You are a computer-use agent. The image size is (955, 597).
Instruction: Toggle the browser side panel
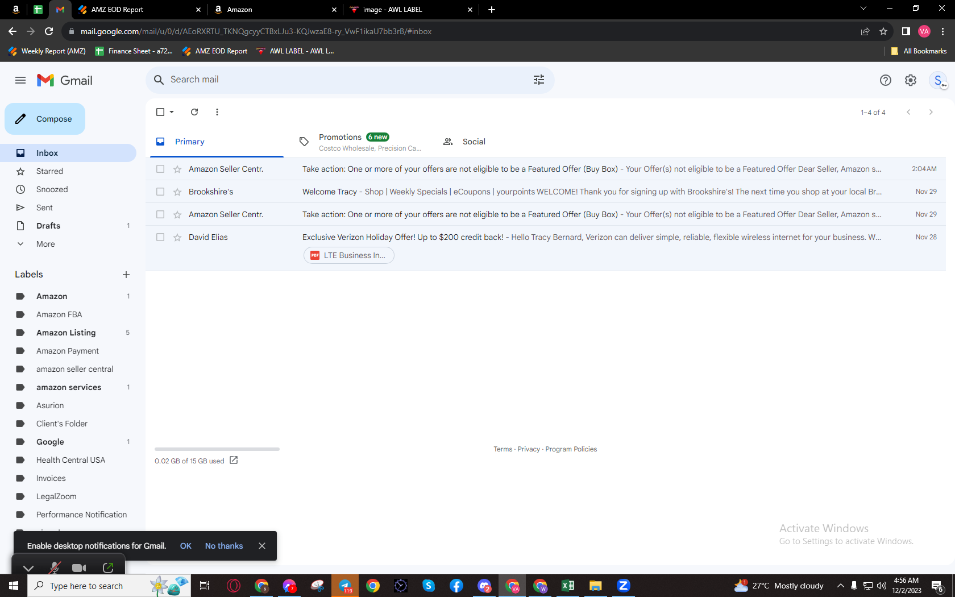pyautogui.click(x=906, y=31)
